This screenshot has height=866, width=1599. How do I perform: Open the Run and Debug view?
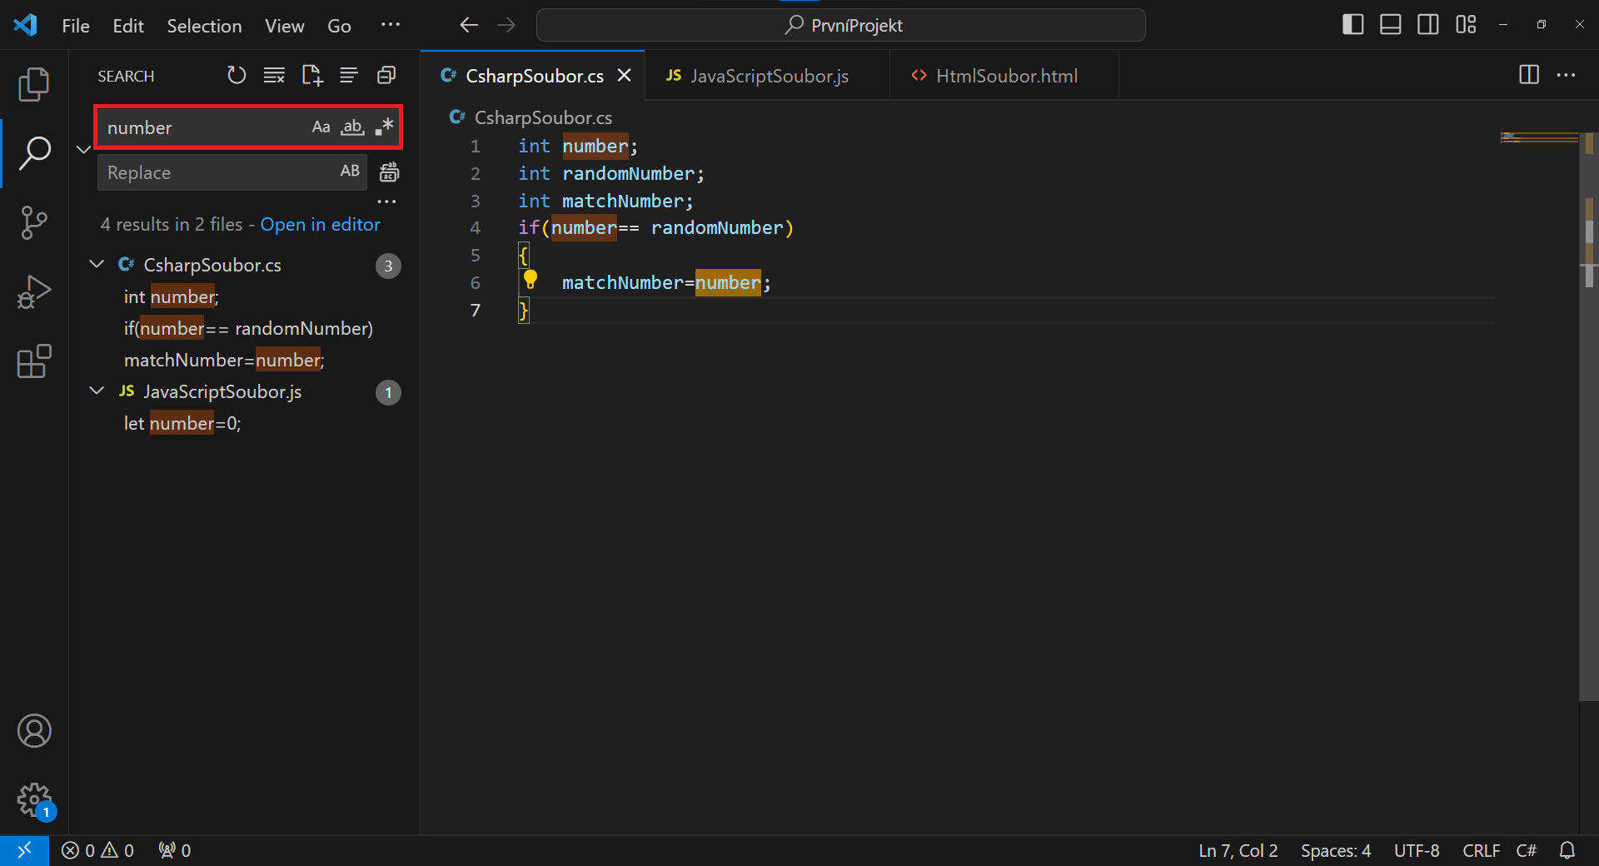point(34,291)
